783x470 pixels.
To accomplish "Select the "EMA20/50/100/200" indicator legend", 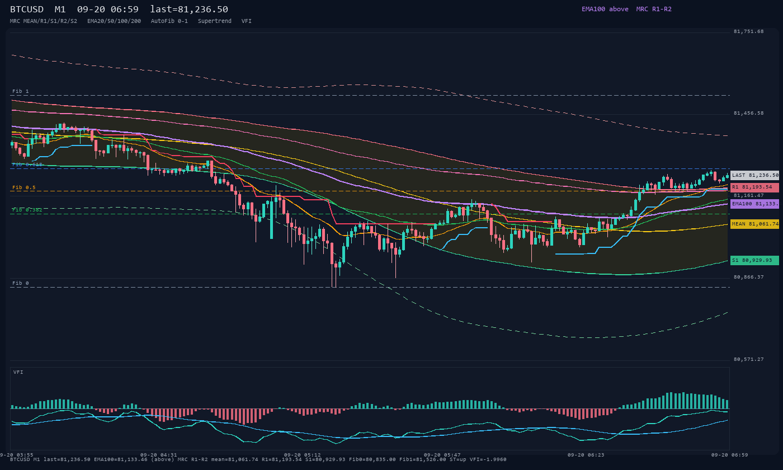I will 114,21.
